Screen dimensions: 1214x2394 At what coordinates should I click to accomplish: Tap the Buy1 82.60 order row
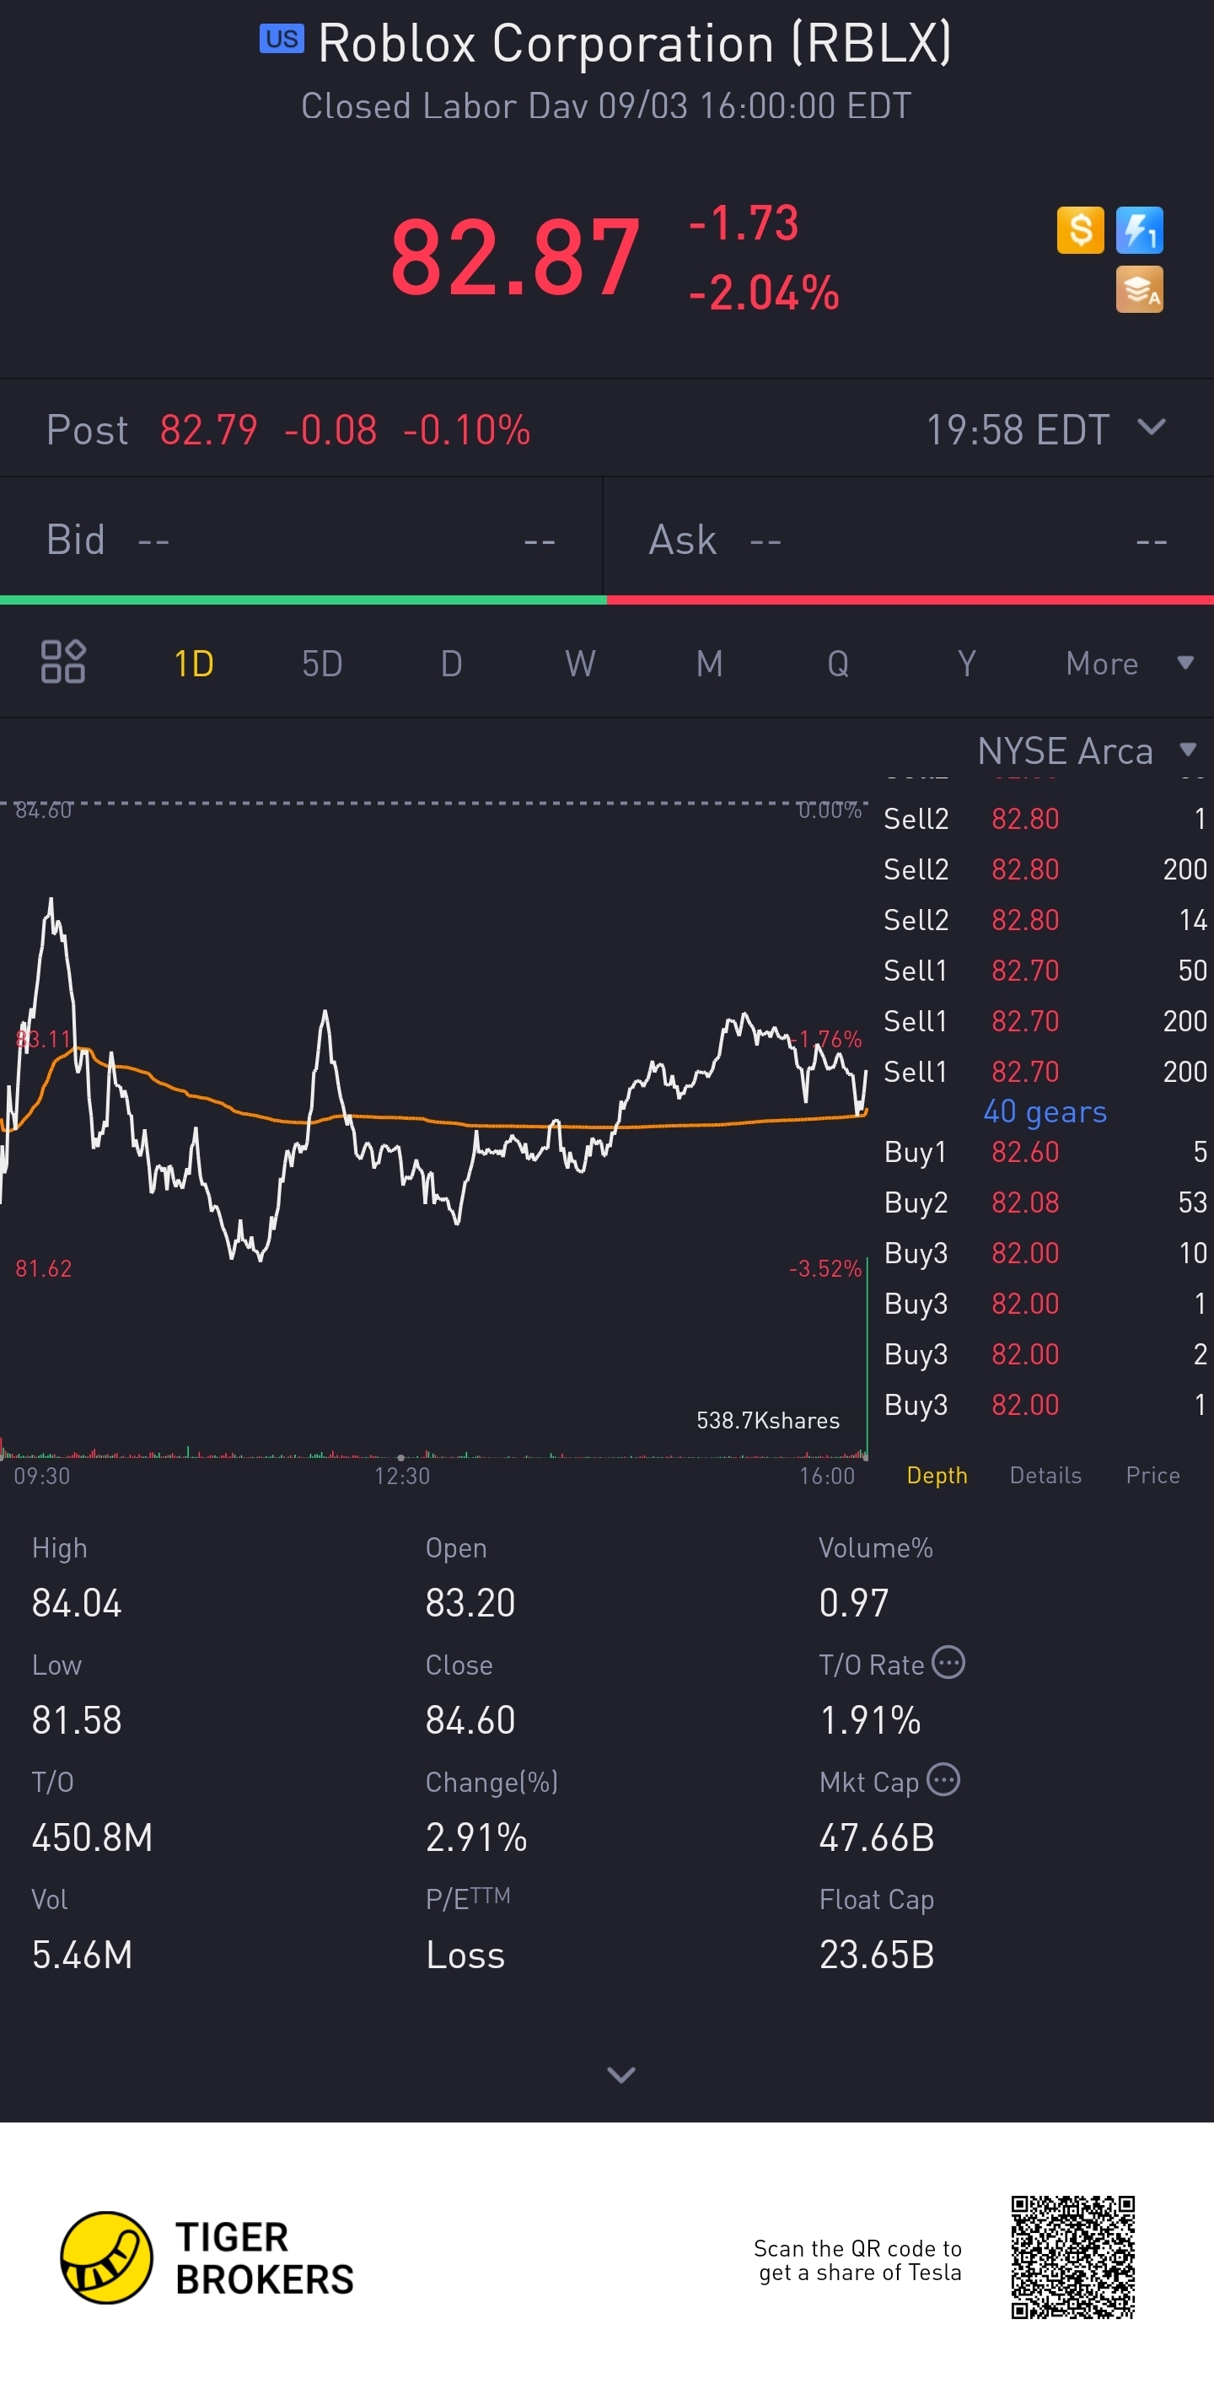[x=1045, y=1151]
